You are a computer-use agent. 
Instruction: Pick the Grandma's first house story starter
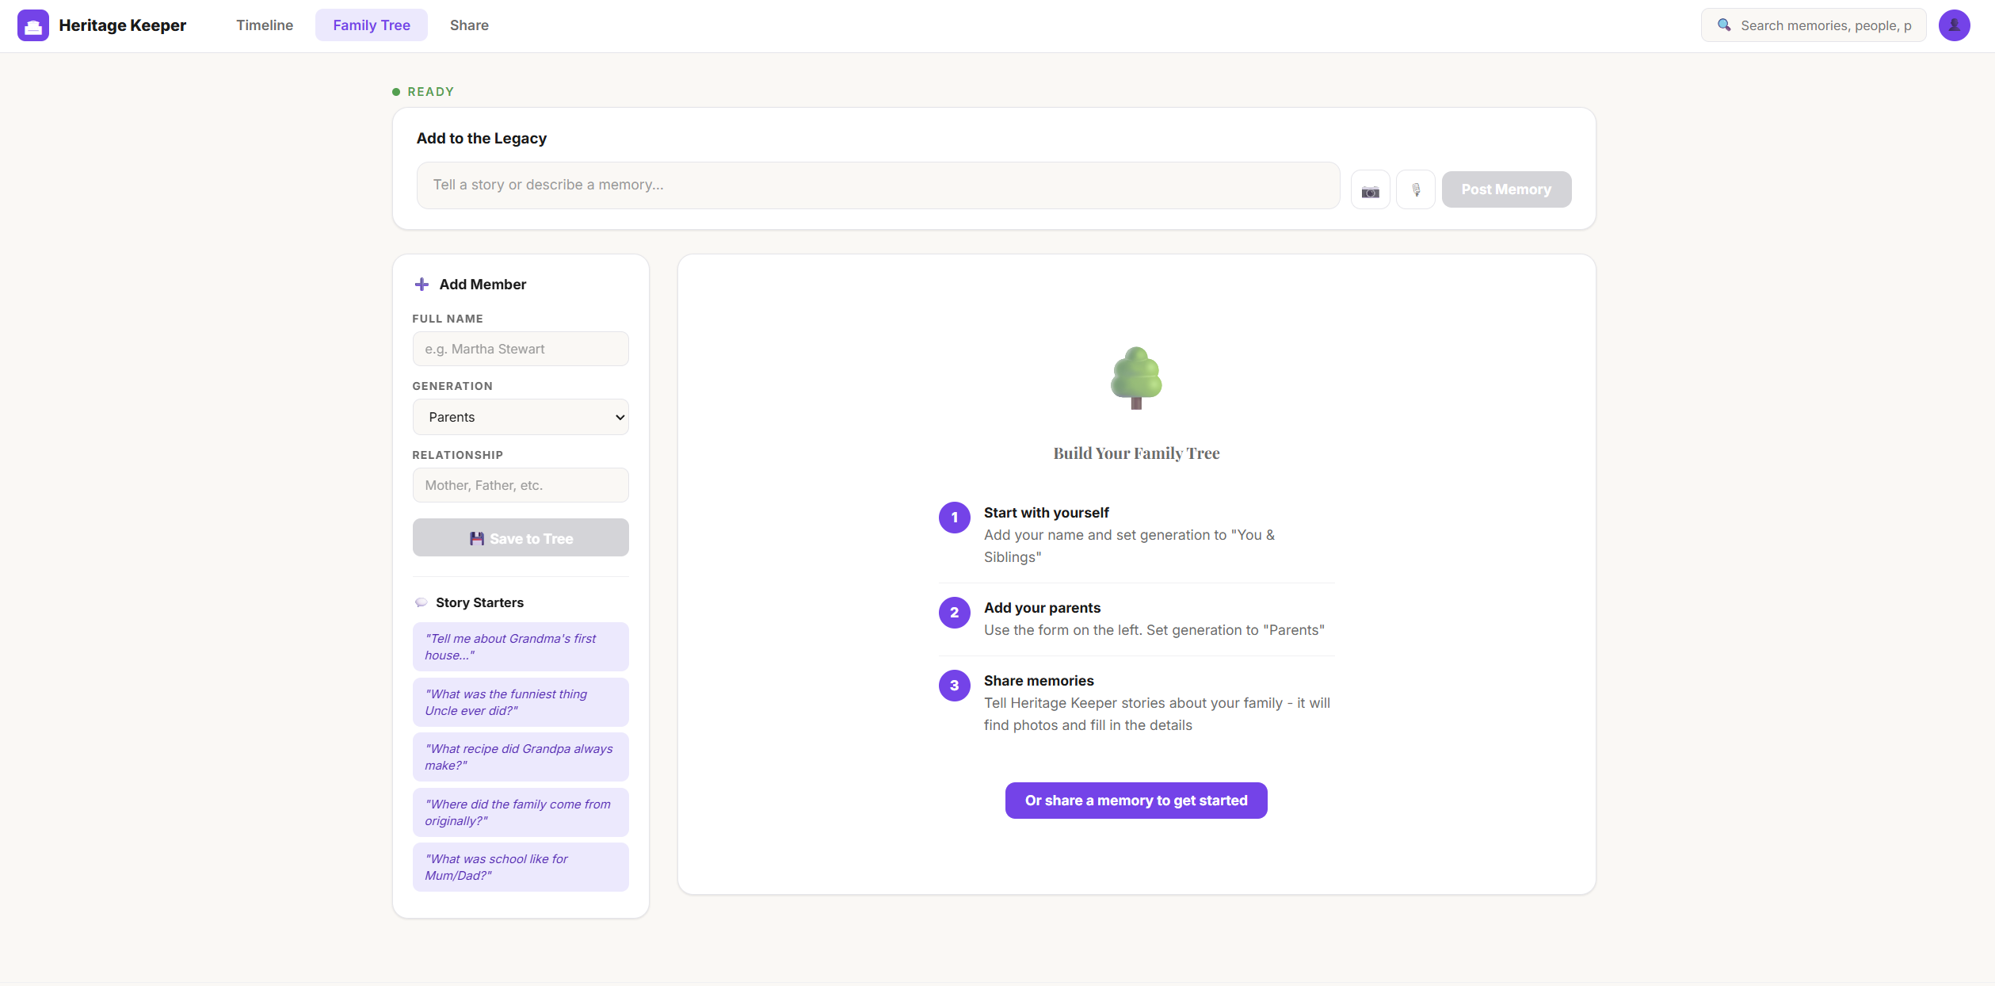521,647
